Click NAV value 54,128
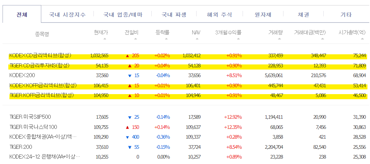Viewport: 370px width, 164px height. (194, 66)
